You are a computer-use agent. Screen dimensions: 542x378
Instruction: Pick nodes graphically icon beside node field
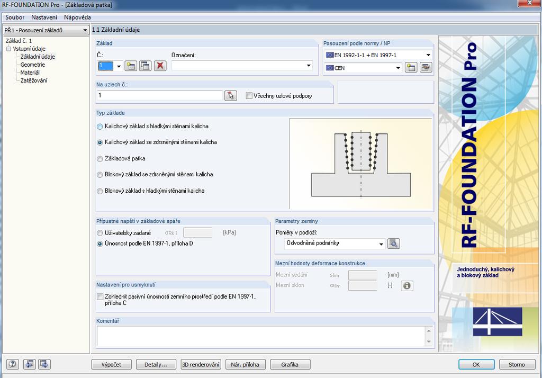pyautogui.click(x=231, y=95)
